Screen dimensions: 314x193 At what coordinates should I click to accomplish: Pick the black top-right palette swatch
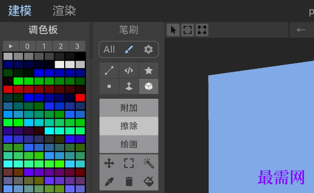tap(80, 56)
